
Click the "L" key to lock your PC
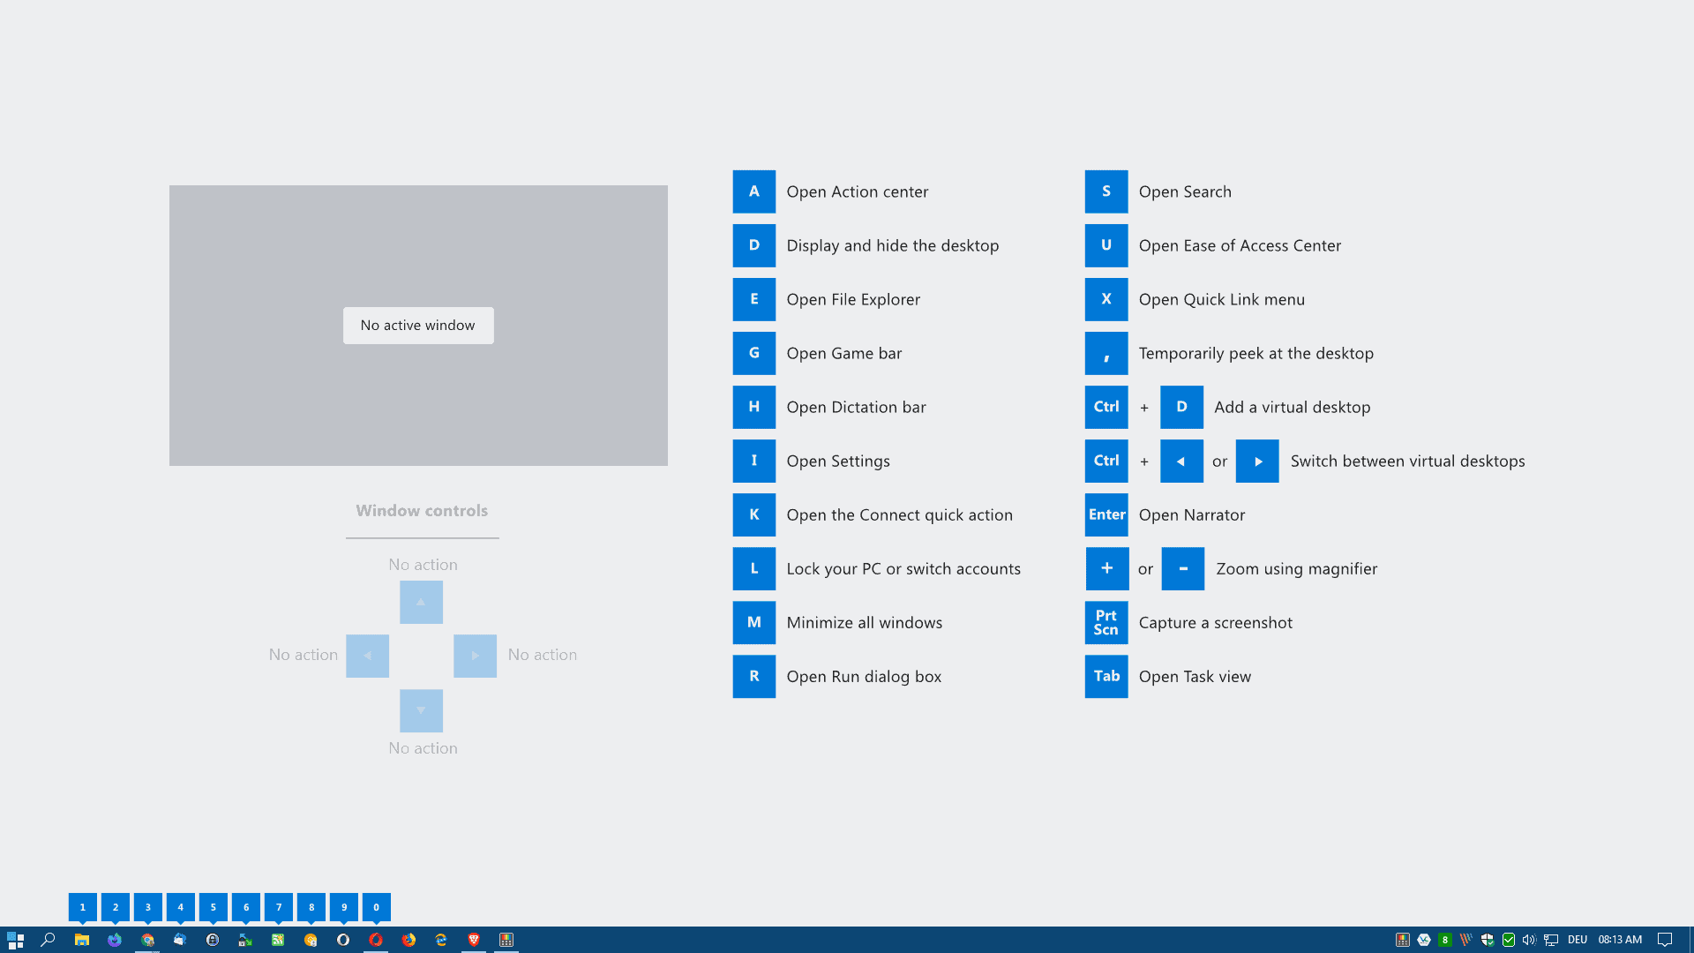pos(753,568)
